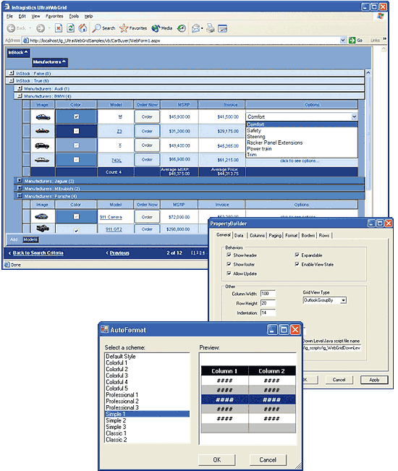Click the Mail envelope icon
Screen dimensions: 398x471
click(196, 28)
